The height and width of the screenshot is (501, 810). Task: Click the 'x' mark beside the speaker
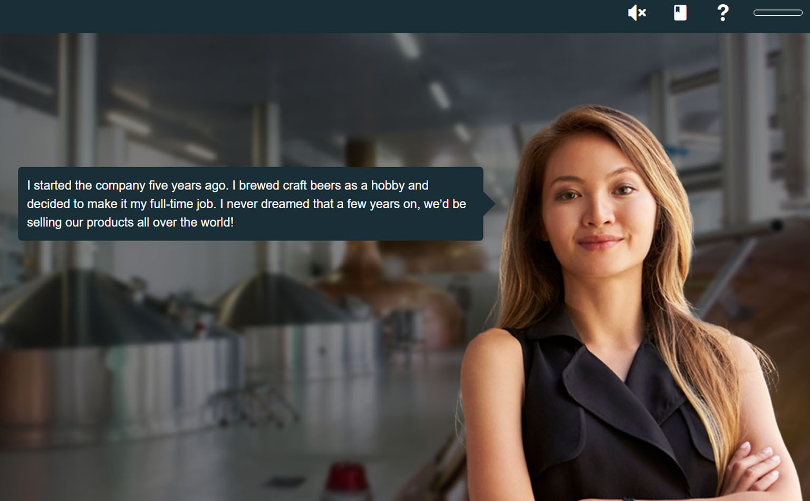point(642,13)
